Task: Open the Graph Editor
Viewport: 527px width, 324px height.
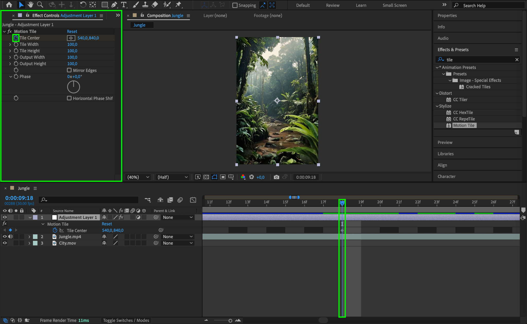Action: [193, 200]
